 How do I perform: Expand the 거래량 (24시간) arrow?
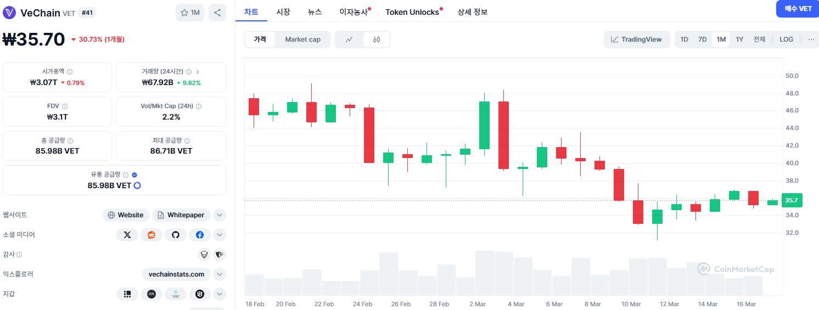tap(198, 72)
